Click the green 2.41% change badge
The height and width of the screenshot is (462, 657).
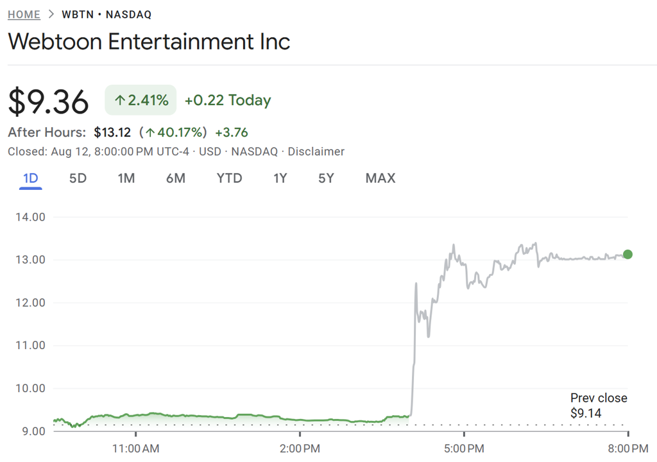coord(141,100)
